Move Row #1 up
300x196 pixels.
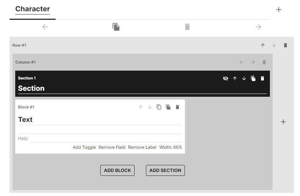263,45
